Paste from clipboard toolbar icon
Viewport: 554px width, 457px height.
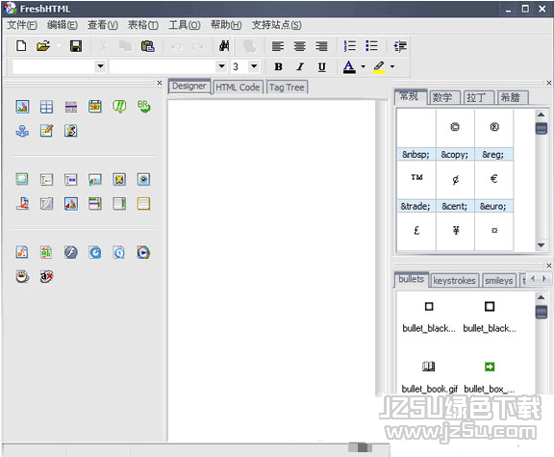148,46
